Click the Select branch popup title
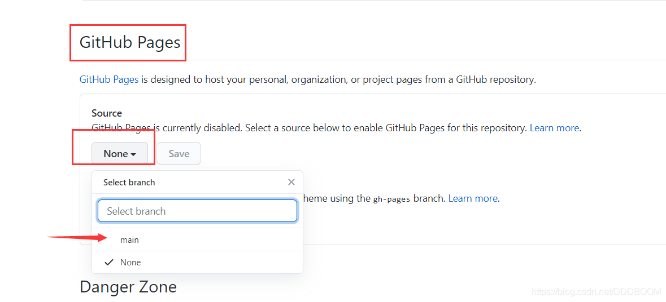Screen dimensions: 666x302 coord(129,183)
